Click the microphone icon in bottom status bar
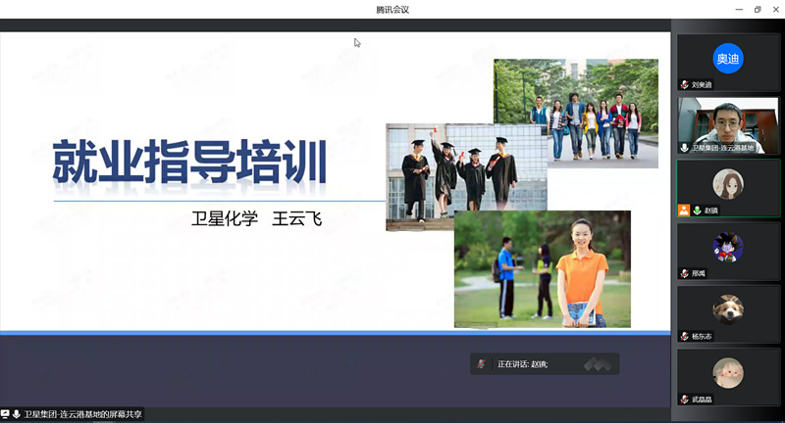The width and height of the screenshot is (785, 423). pos(17,415)
